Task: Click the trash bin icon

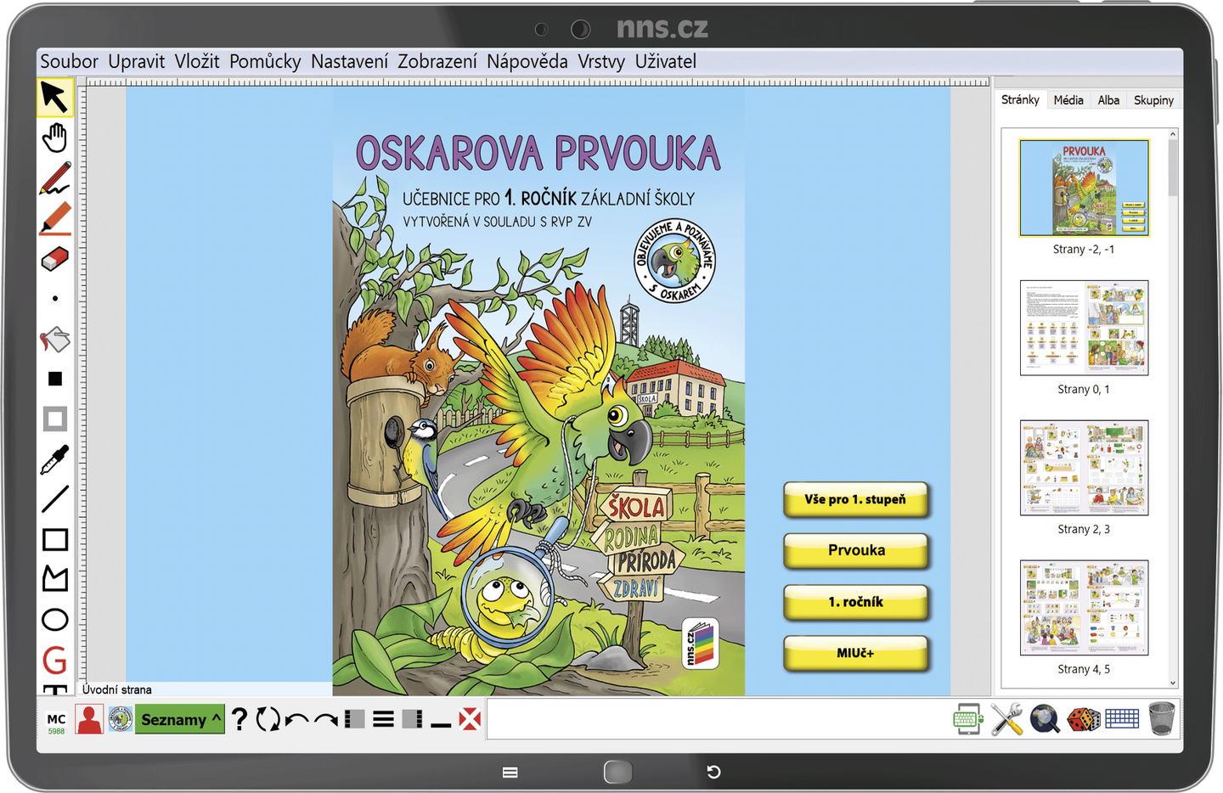Action: [x=1162, y=718]
